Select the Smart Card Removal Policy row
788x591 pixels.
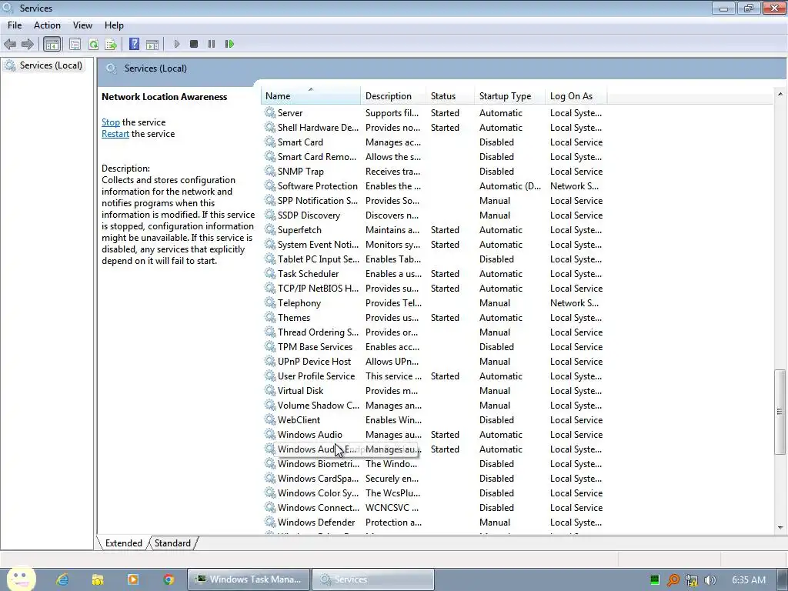(434, 157)
